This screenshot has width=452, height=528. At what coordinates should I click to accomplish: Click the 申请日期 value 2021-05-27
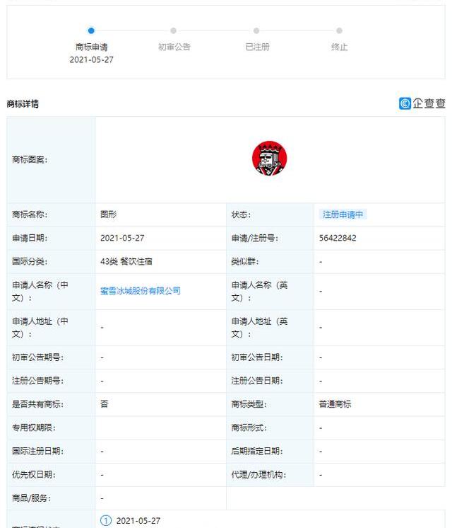point(122,238)
